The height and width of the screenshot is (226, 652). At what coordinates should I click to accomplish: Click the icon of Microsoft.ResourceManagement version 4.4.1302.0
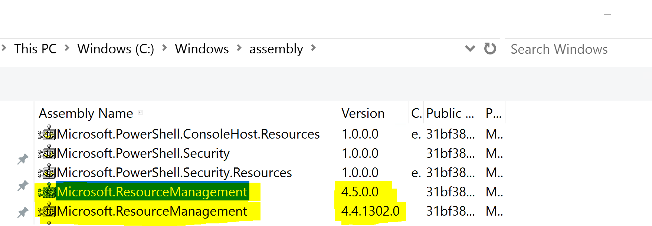click(47, 210)
